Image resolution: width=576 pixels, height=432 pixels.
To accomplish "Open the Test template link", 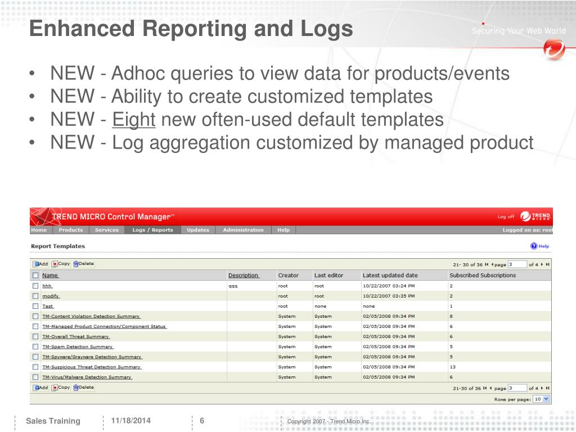I will [48, 306].
